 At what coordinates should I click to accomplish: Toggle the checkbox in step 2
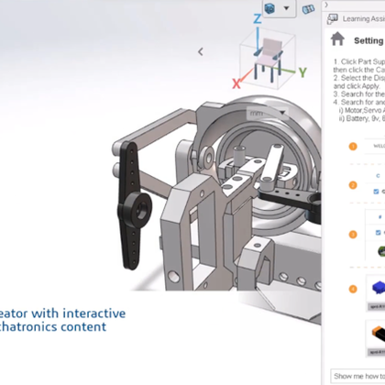coord(376,192)
